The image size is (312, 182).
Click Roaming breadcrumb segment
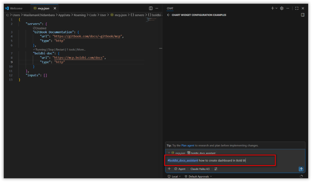[x=80, y=15]
